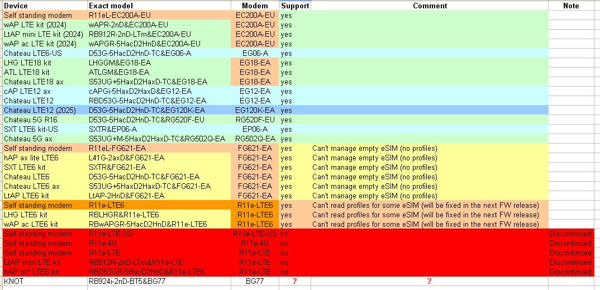Select the EG120K-EA modem cell
The image size is (600, 290).
(x=255, y=110)
